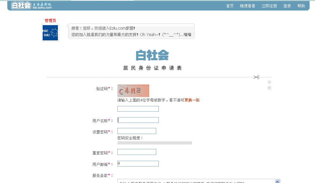Focus the 用户邮箱 email input field
Image resolution: width=315 pixels, height=183 pixels.
tap(138, 164)
